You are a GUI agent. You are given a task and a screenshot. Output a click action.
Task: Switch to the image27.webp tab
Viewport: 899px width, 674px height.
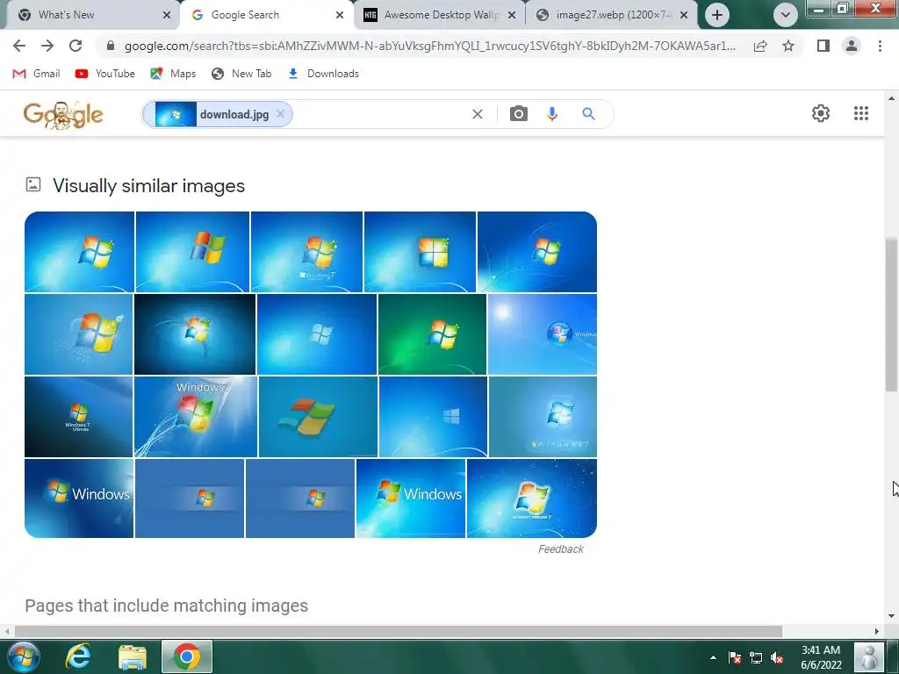click(x=612, y=15)
